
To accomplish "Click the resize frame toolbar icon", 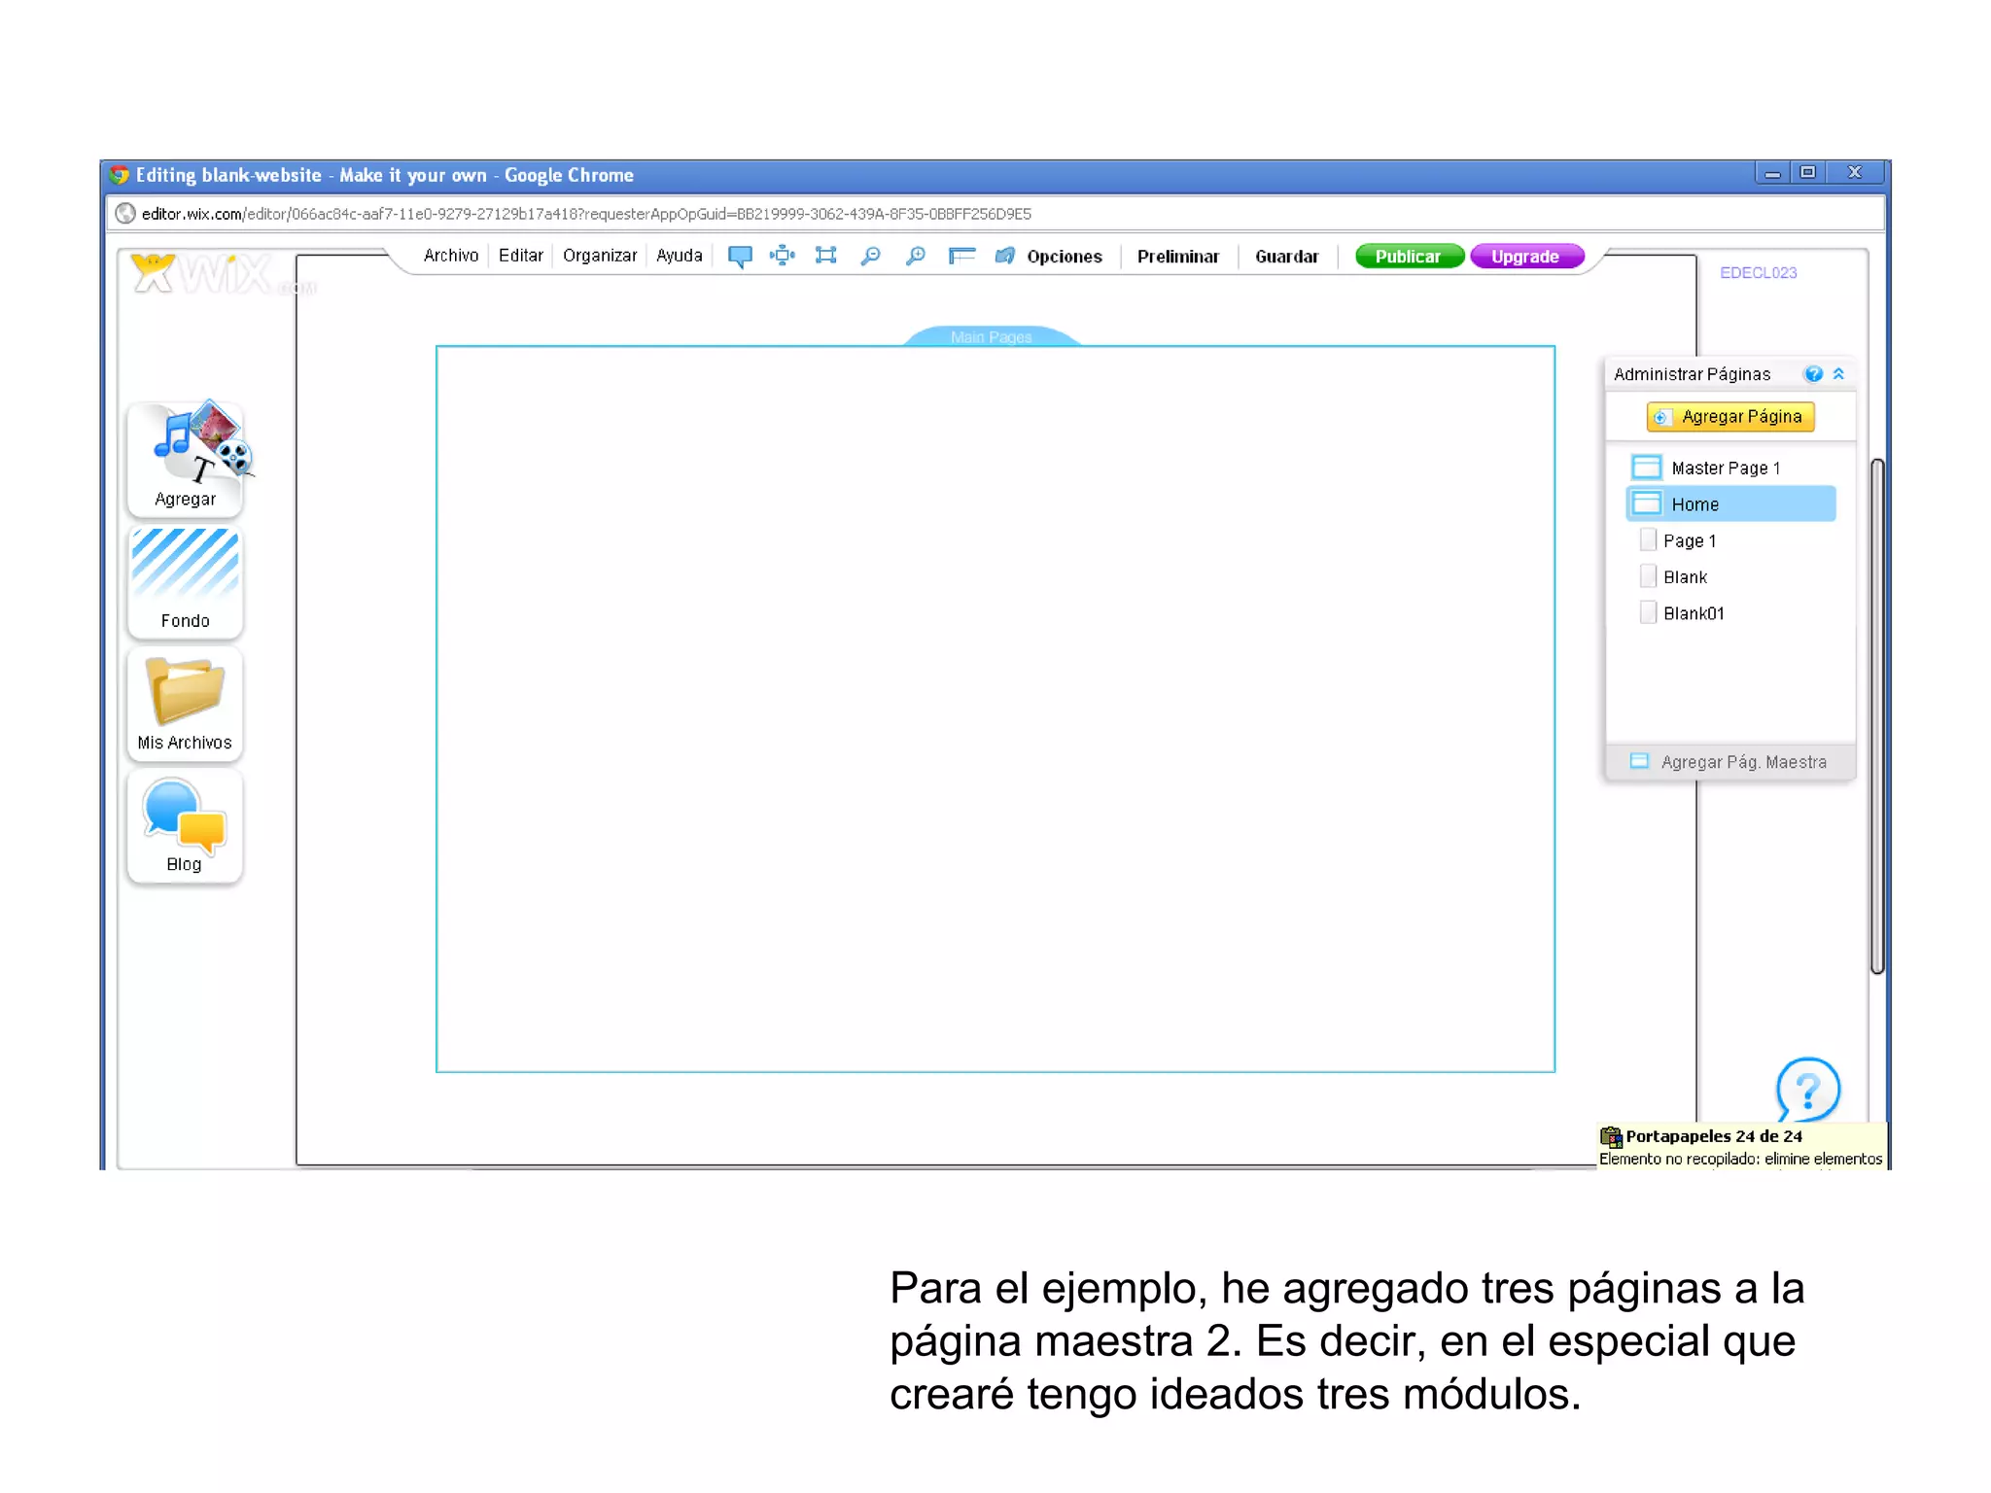I will pos(825,256).
